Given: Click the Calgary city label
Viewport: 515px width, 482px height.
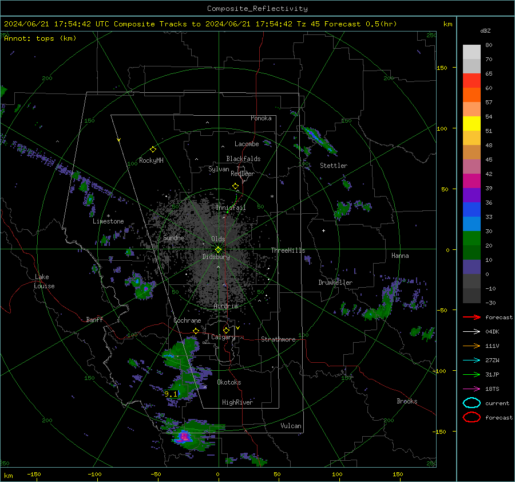Looking at the screenshot, I should point(223,337).
